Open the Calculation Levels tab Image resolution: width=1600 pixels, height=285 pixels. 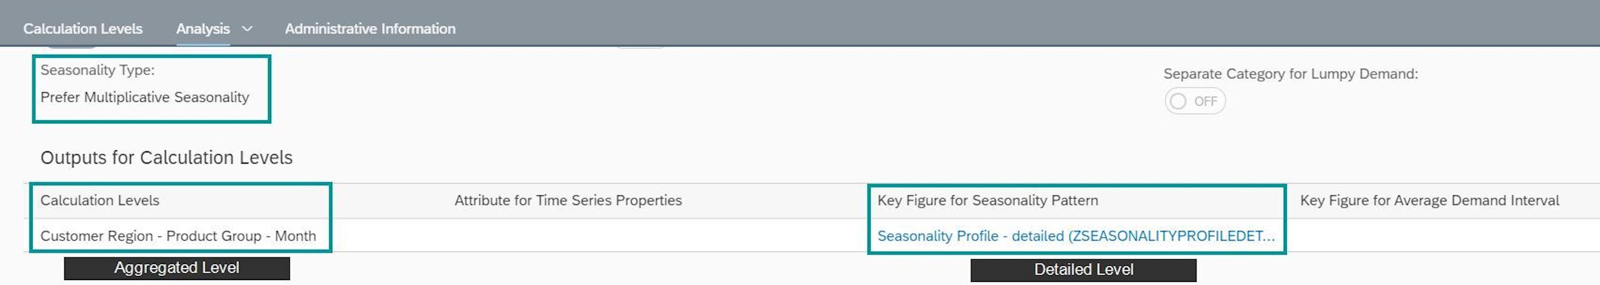[x=82, y=28]
